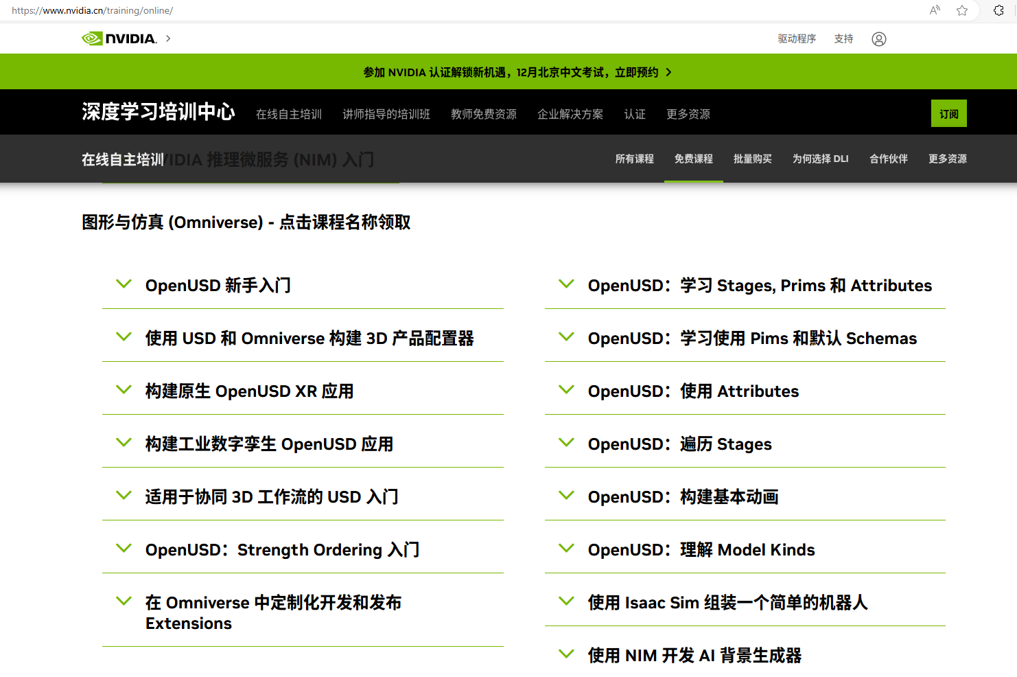Screen dimensions: 1017x677
Task: Expand the OpenUSD 新手入门 course
Action: point(124,284)
